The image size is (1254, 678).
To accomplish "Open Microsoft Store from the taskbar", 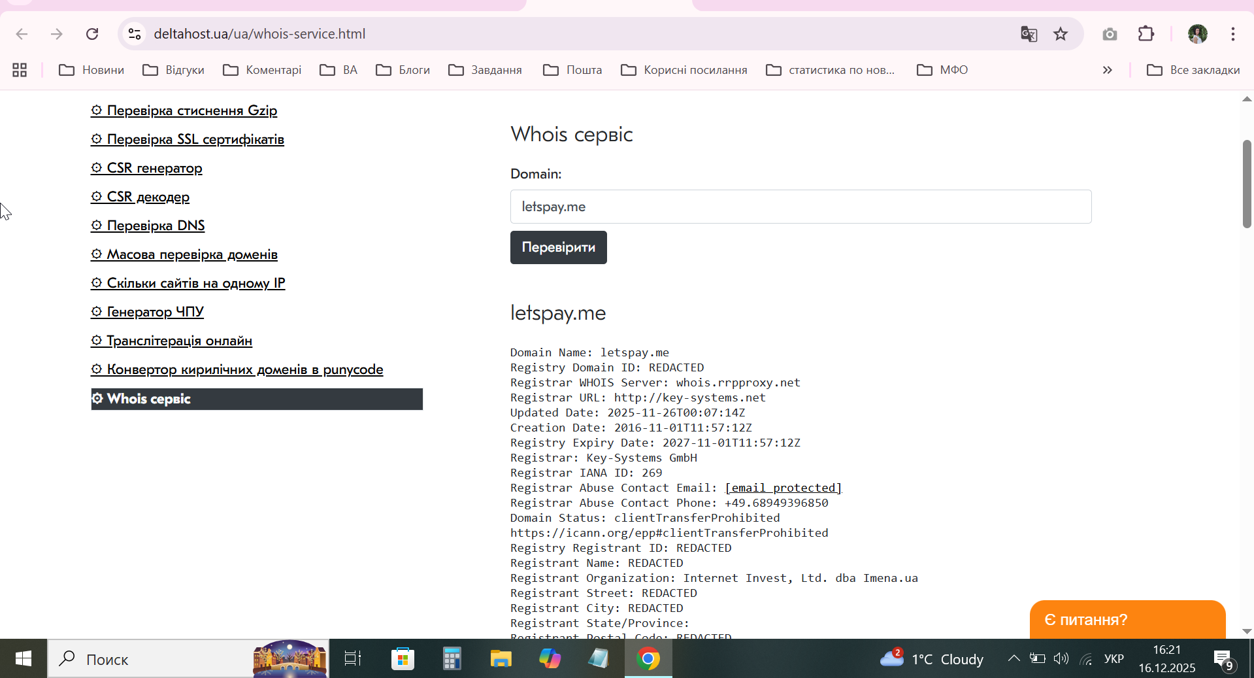I will click(403, 658).
